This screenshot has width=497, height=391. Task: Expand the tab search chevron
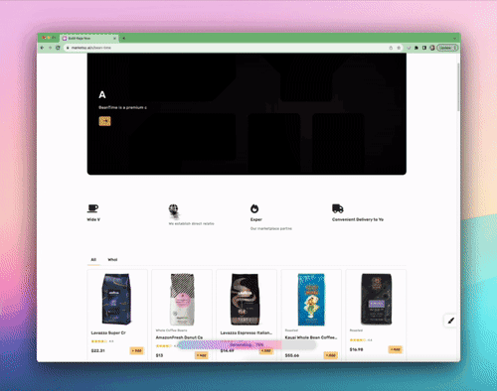[x=454, y=38]
